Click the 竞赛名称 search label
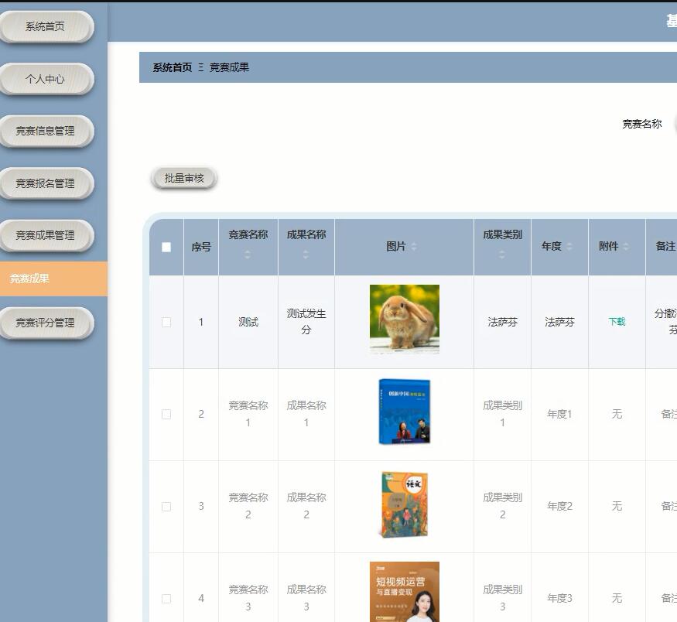Viewport: 677px width, 622px height. click(x=642, y=125)
